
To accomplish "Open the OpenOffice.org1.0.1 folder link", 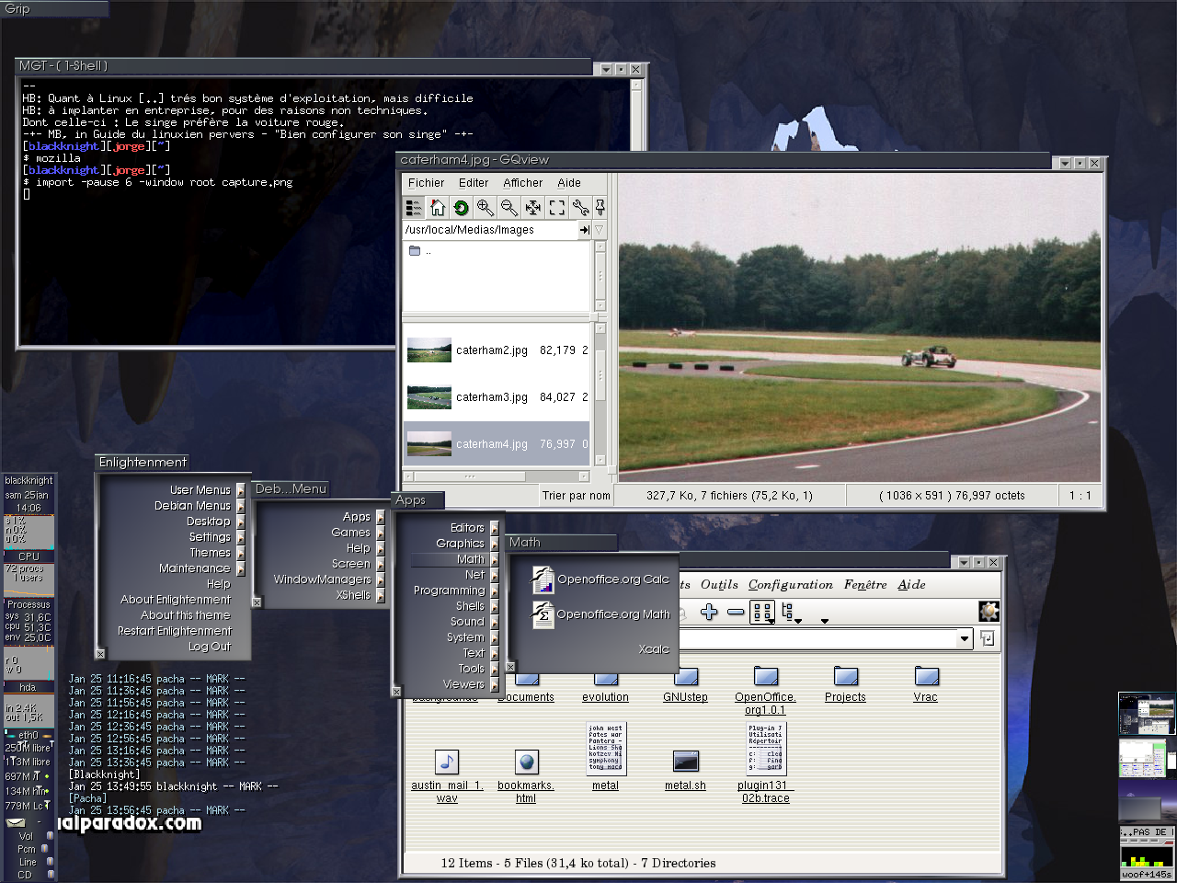I will point(765,704).
